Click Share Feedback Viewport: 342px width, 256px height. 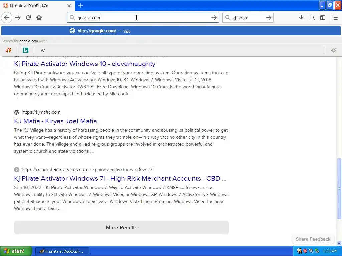[x=313, y=239]
